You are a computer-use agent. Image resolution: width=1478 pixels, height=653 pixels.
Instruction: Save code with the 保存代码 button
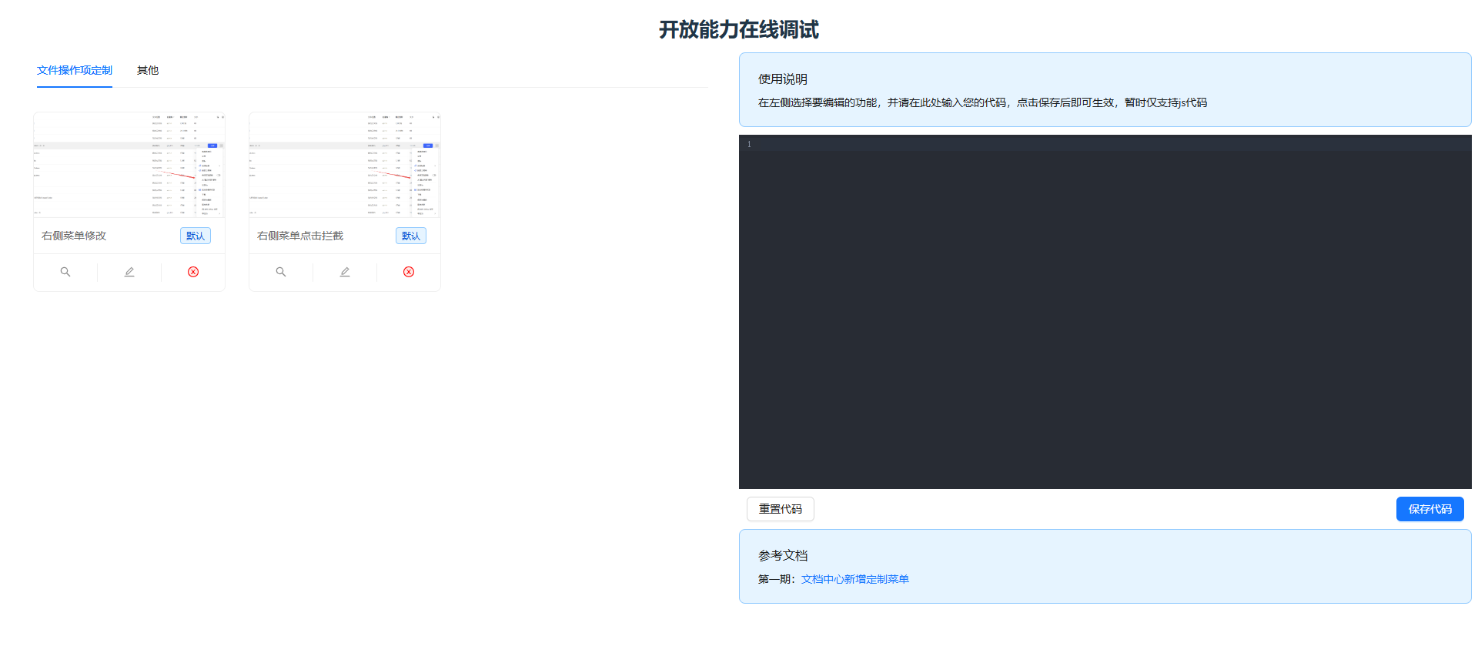coord(1430,509)
